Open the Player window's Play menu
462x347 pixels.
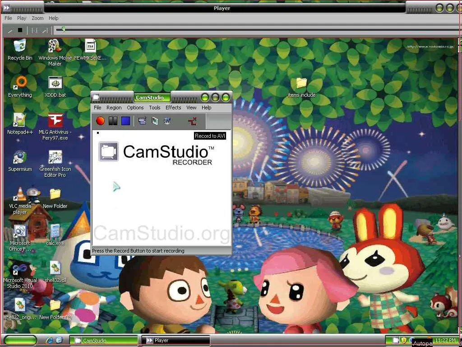(x=22, y=18)
